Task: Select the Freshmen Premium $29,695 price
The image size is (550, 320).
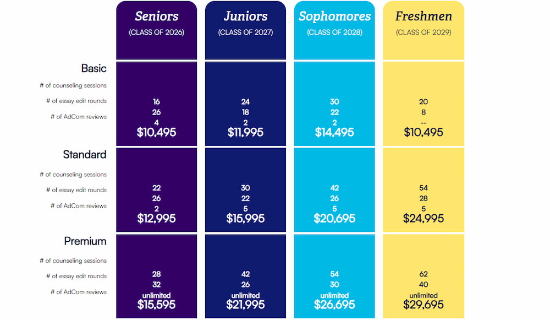Action: click(423, 305)
